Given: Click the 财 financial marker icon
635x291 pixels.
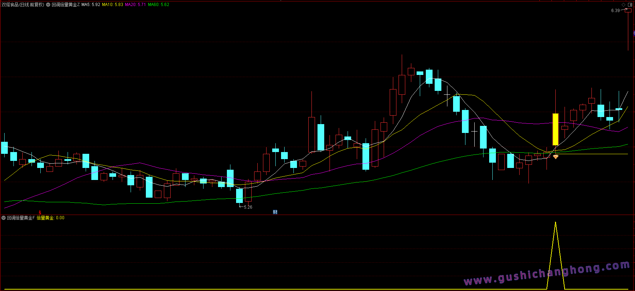Looking at the screenshot, I should (275, 212).
